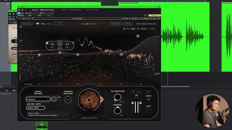Select EQ node 3 on the graph
232x130 pixels.
[78, 55]
